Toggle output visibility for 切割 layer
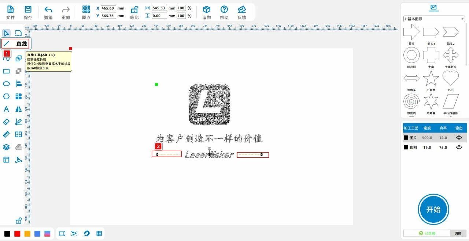The image size is (469, 241). [458, 148]
